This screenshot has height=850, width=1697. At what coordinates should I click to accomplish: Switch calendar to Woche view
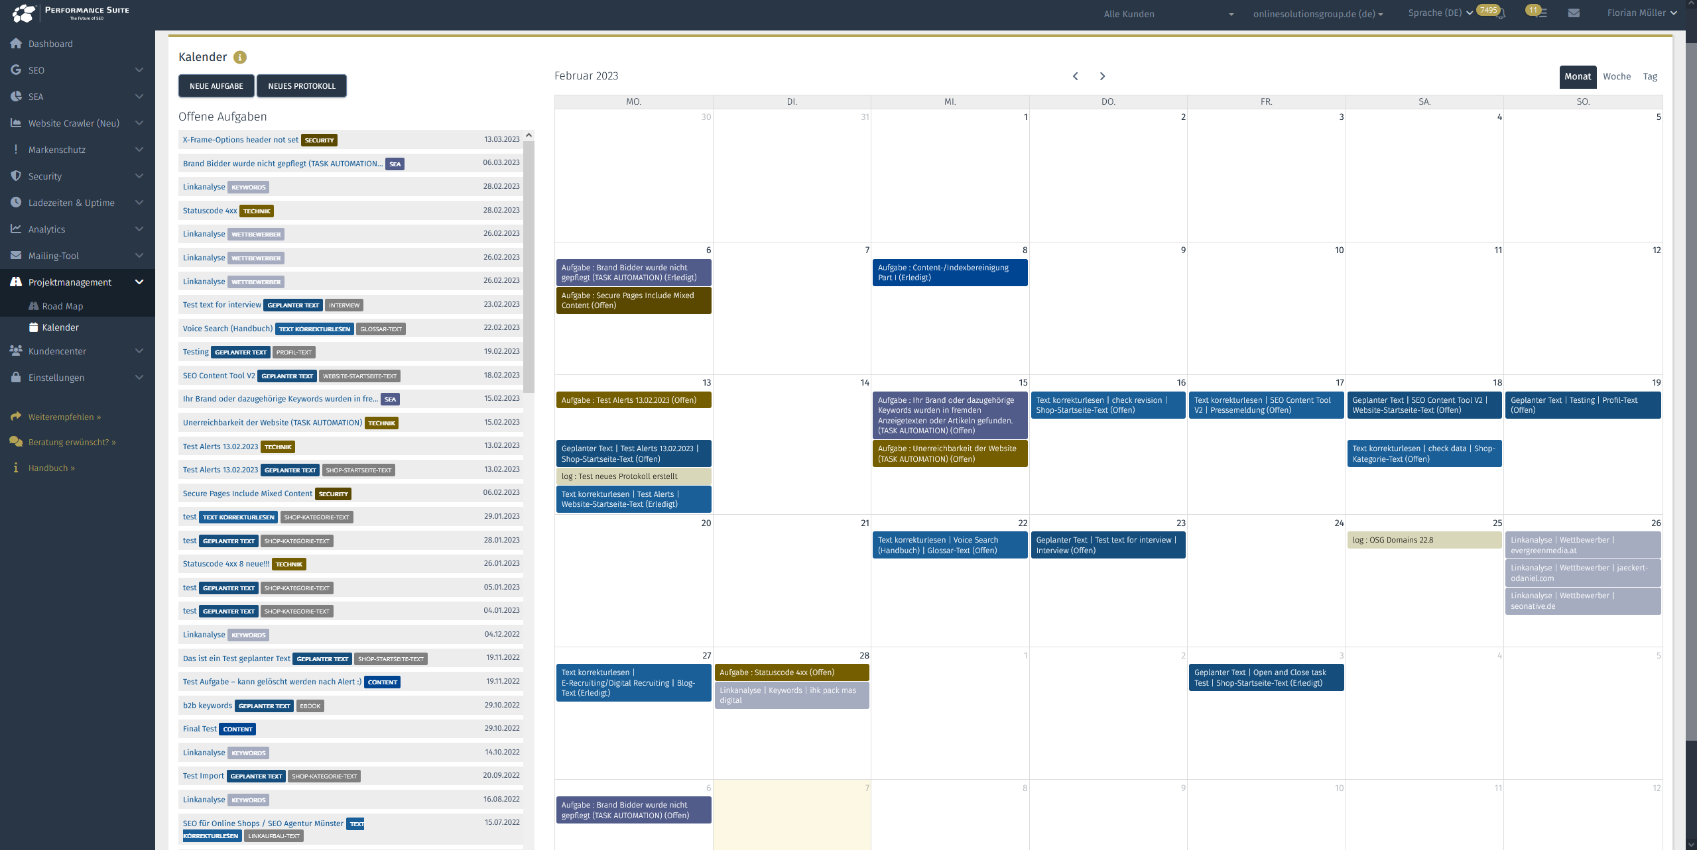1616,77
